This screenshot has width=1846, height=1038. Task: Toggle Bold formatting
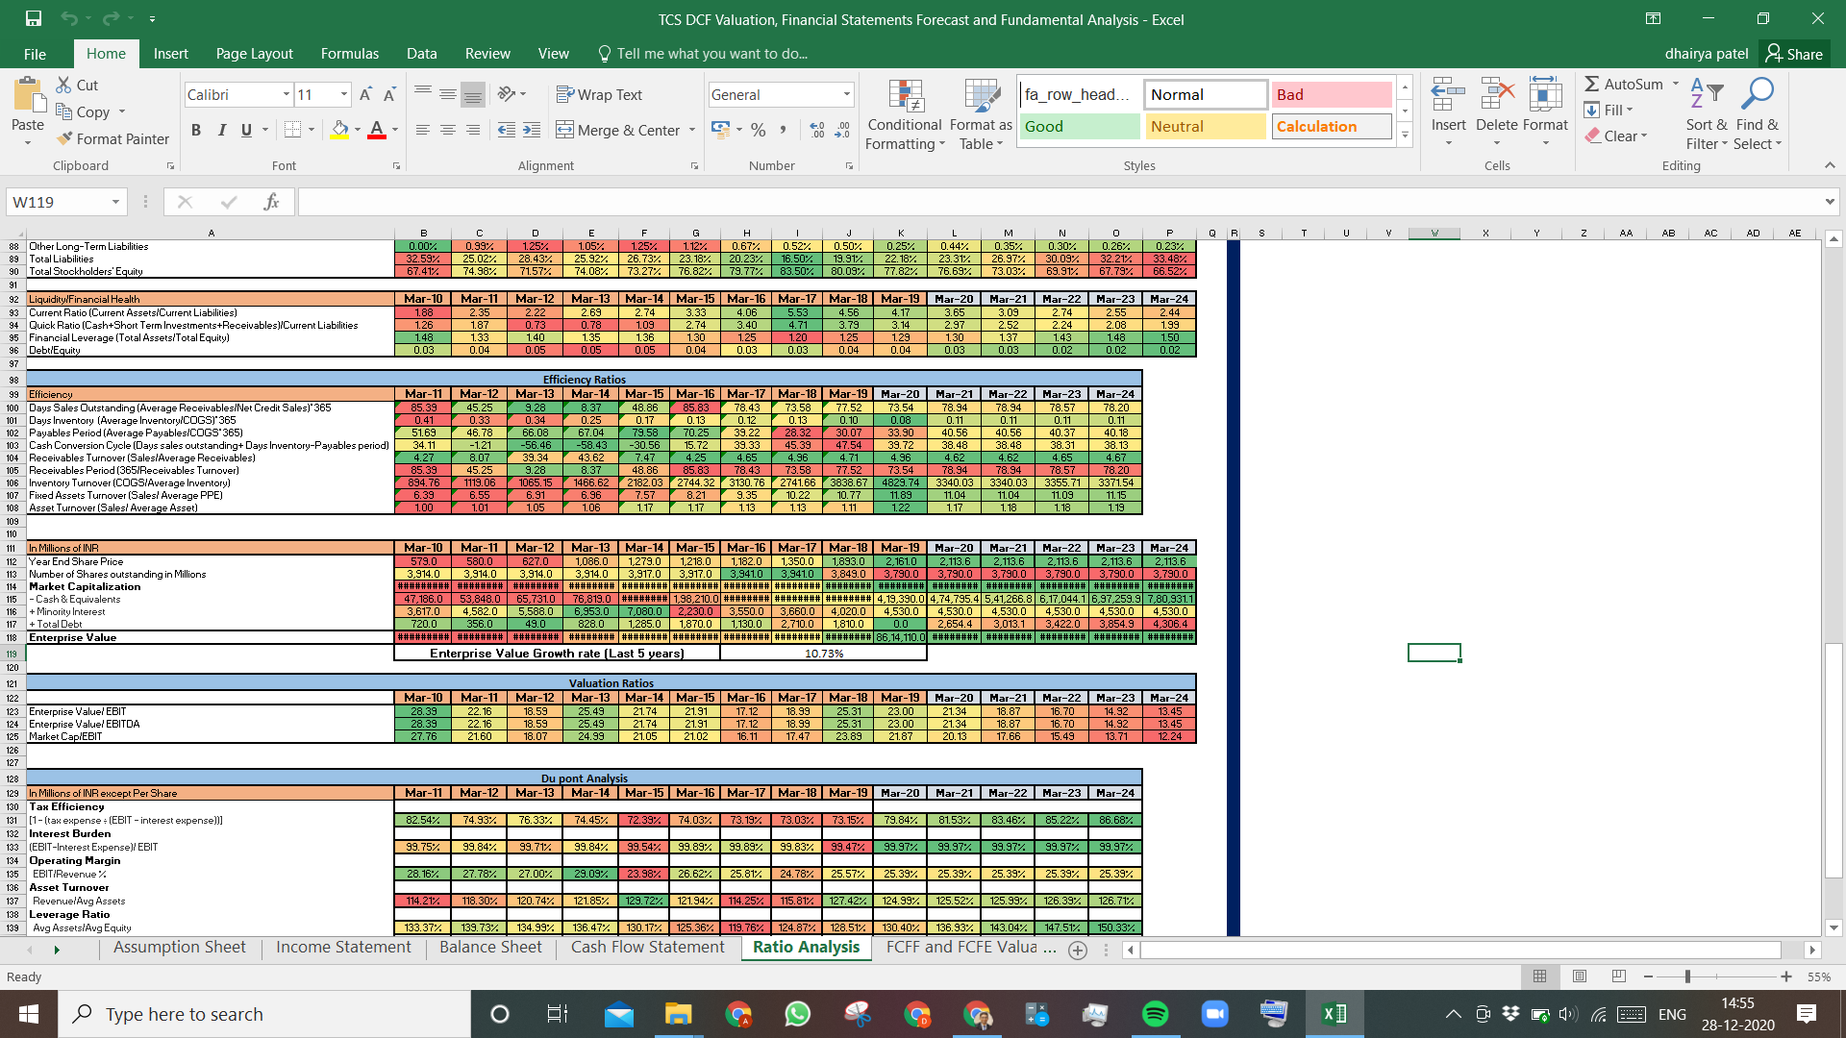(196, 130)
